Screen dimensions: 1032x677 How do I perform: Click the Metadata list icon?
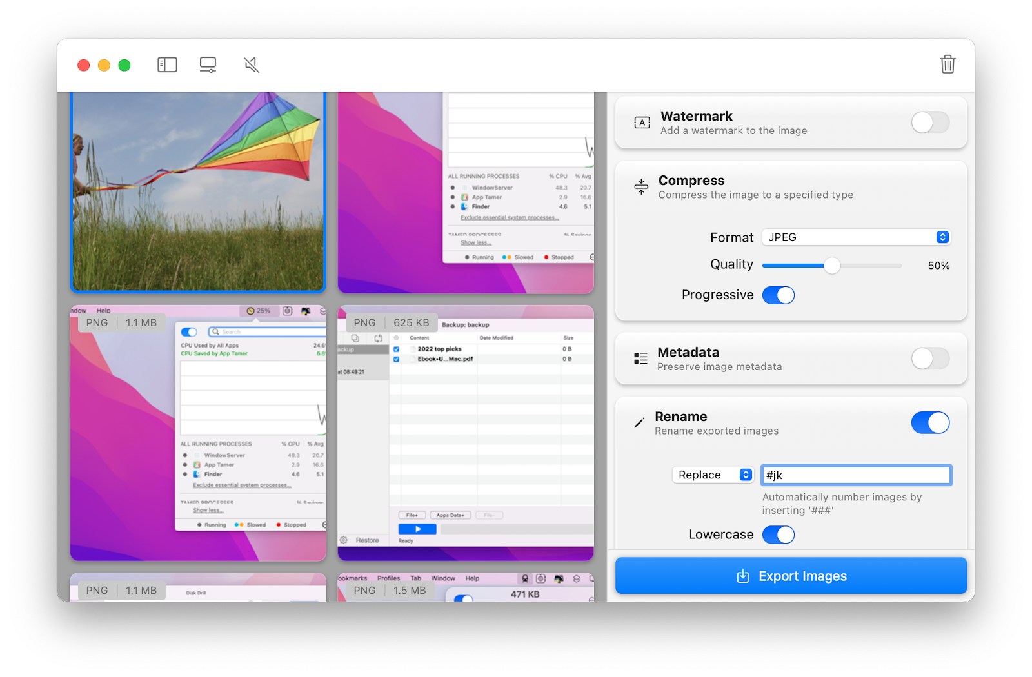tap(640, 358)
